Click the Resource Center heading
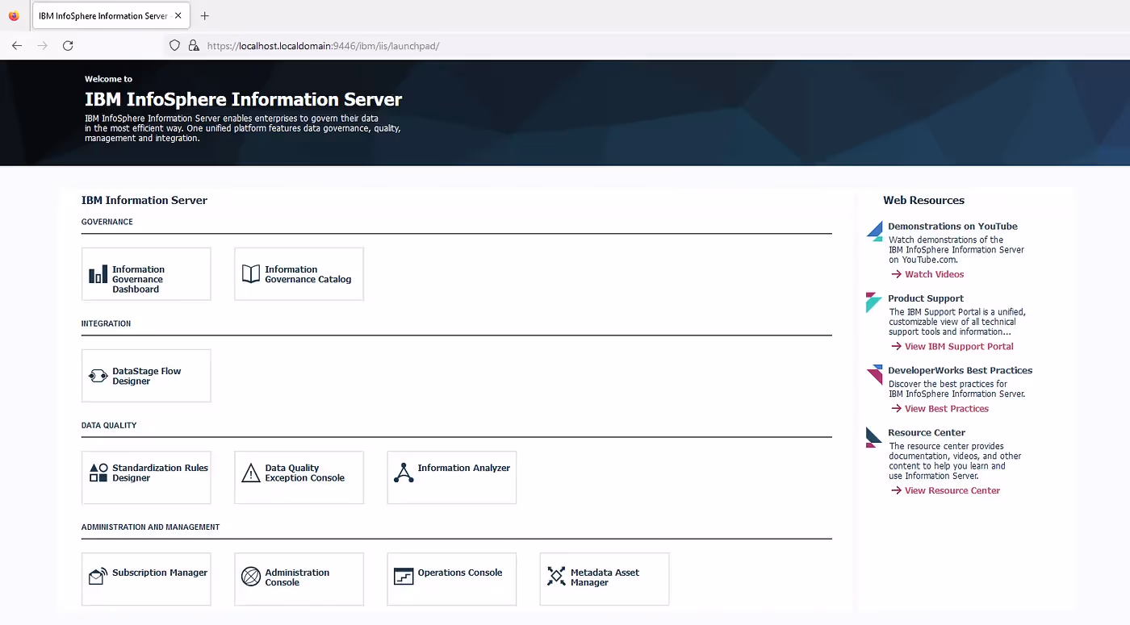The height and width of the screenshot is (625, 1130). (927, 432)
